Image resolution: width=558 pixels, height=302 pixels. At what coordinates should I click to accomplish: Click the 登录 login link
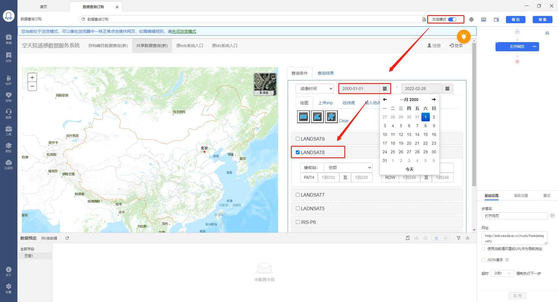tap(456, 46)
